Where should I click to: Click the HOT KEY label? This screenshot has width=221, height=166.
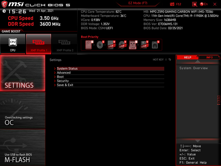[158, 60]
